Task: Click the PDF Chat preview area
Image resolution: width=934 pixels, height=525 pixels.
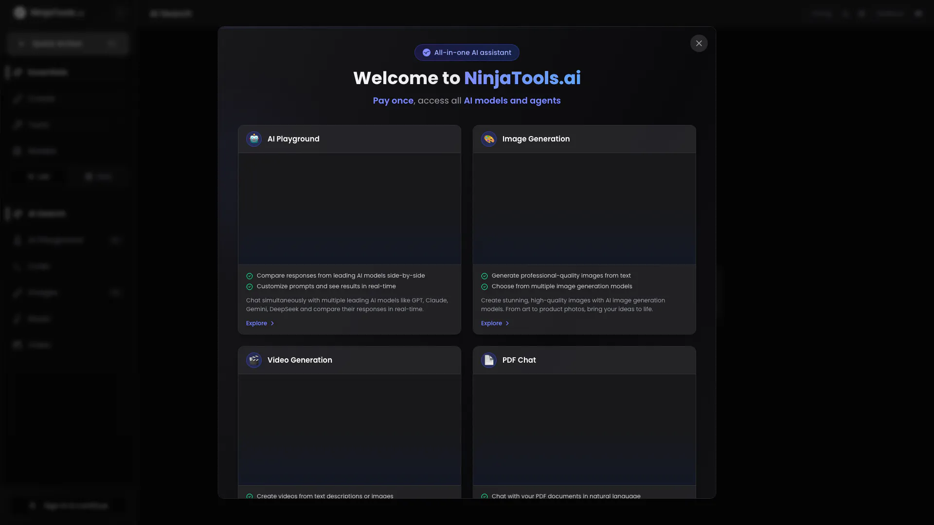Action: [x=584, y=430]
